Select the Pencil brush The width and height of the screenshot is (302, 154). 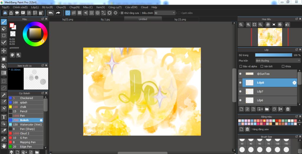point(26,111)
